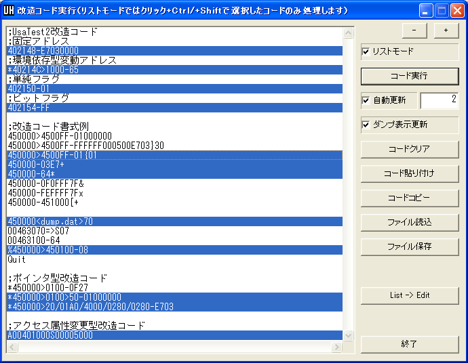468x363 pixels.
Task: Minimize the 改造コード実行 window
Action: click(426, 11)
